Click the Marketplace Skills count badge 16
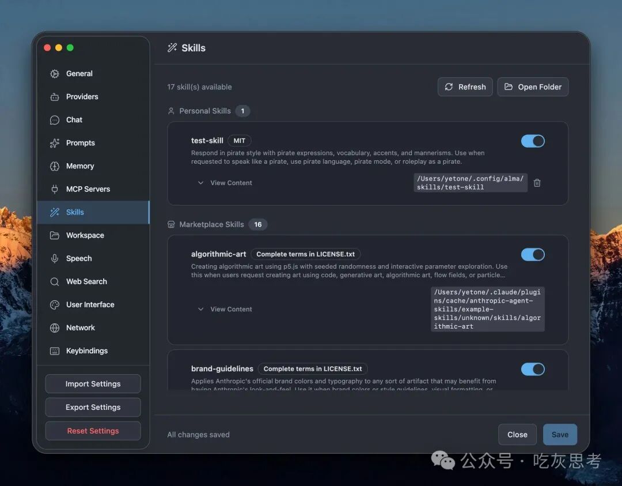This screenshot has width=622, height=486. click(x=258, y=225)
